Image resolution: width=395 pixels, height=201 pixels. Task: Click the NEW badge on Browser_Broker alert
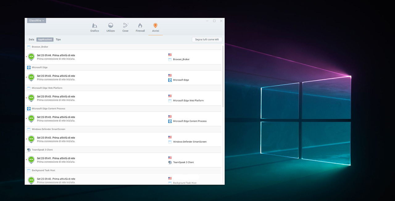(x=31, y=57)
